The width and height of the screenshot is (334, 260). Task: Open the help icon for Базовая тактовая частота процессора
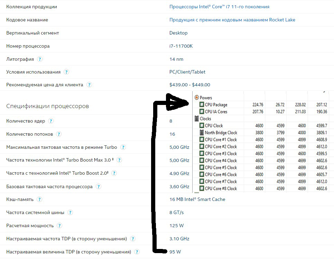pos(98,186)
